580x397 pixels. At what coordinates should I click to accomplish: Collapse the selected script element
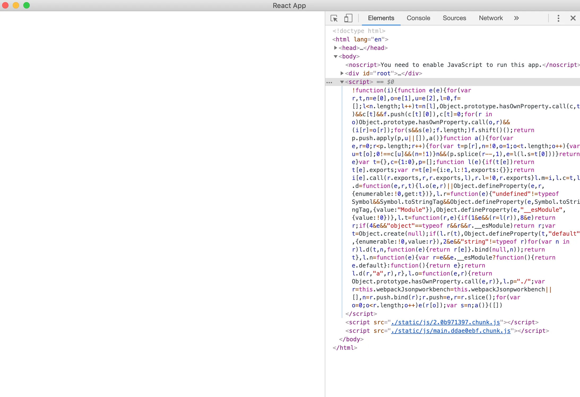pyautogui.click(x=342, y=82)
